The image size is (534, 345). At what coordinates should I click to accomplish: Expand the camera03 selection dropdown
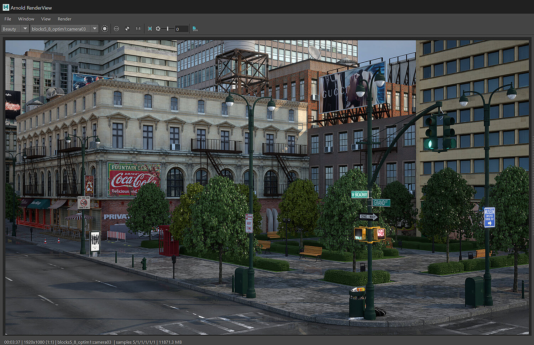(94, 29)
